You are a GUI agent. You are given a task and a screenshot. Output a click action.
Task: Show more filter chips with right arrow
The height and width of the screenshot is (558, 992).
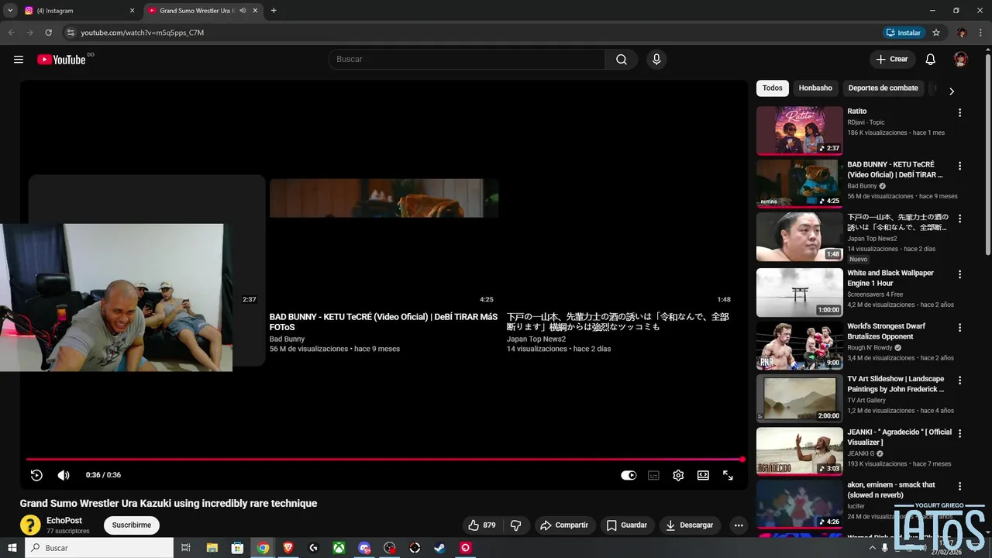click(952, 91)
